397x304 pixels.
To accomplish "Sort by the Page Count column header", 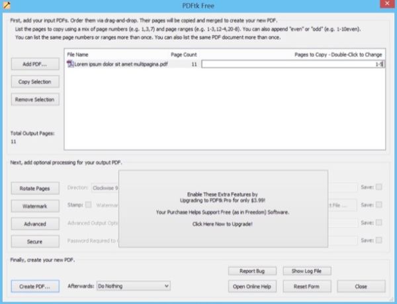I will click(184, 55).
